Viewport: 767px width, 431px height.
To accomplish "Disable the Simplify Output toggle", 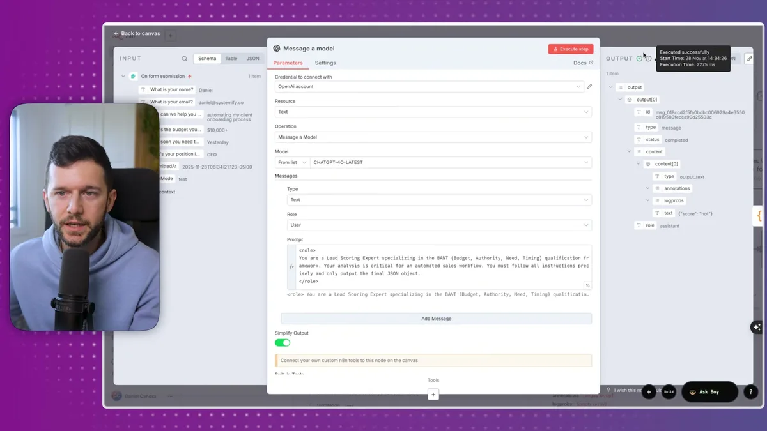I will pyautogui.click(x=282, y=342).
